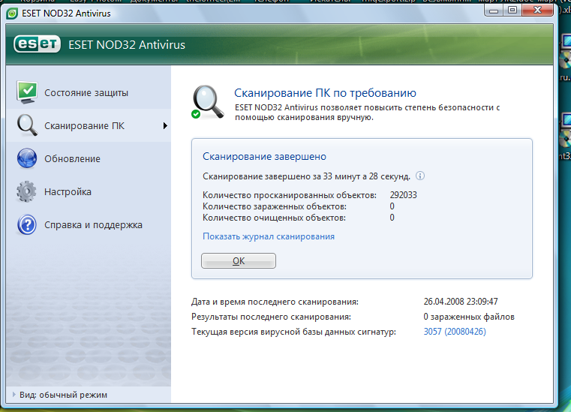Click the 0 зараженных файлов result

coord(469,317)
